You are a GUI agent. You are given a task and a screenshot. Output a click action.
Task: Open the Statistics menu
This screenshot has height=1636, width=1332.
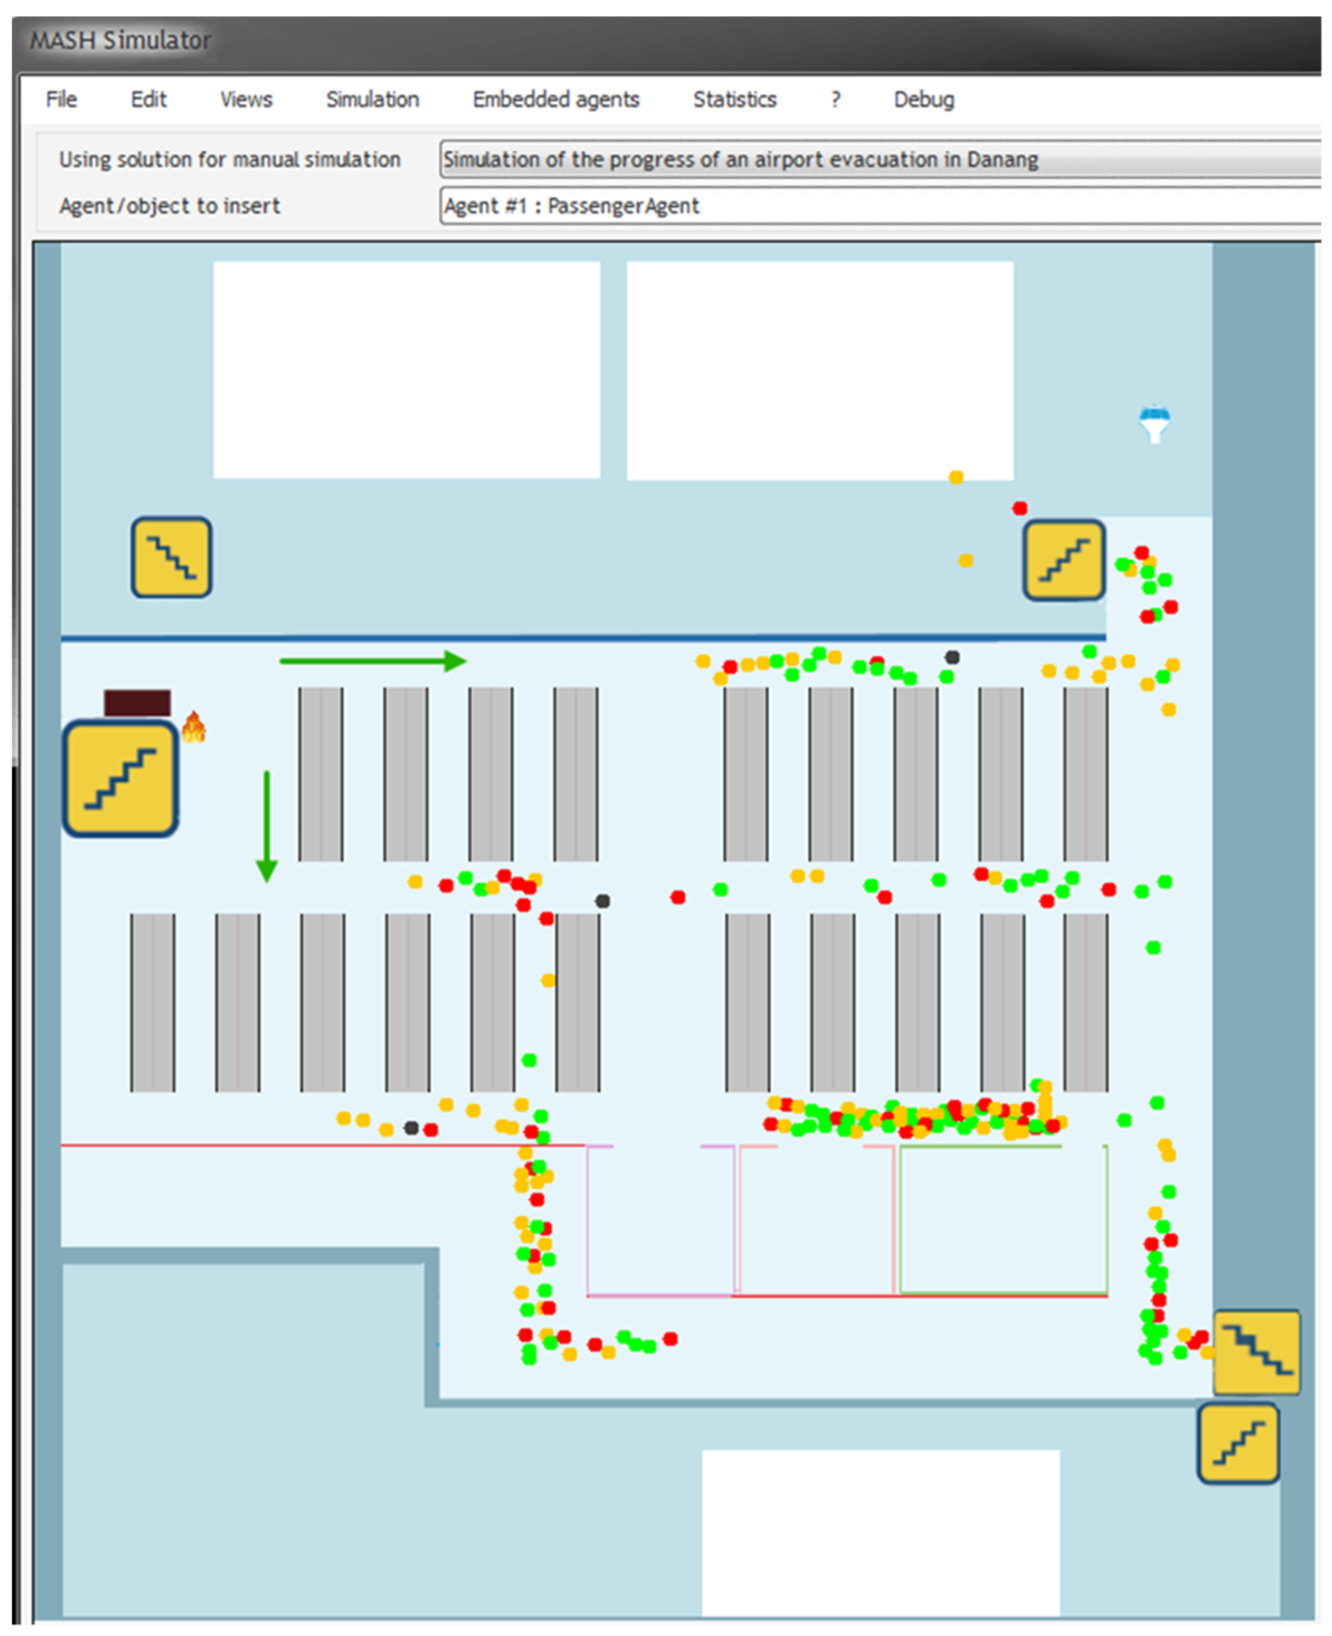(734, 100)
